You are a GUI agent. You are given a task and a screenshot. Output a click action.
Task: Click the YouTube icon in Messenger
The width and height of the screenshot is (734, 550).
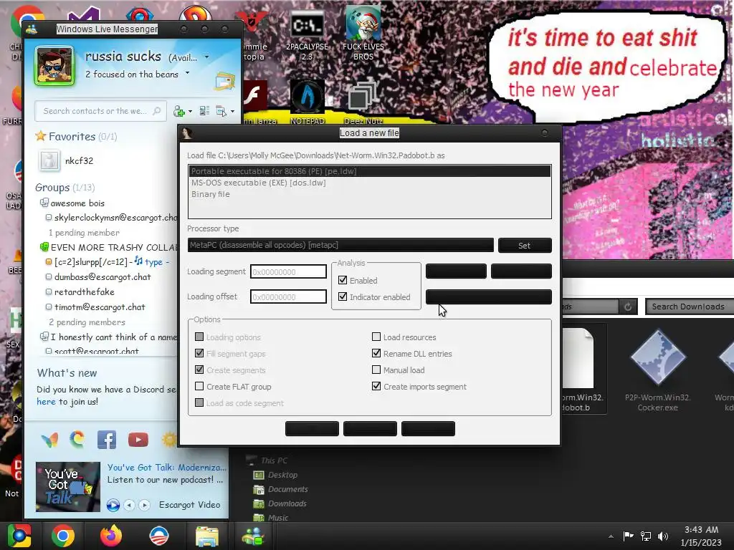pyautogui.click(x=138, y=440)
